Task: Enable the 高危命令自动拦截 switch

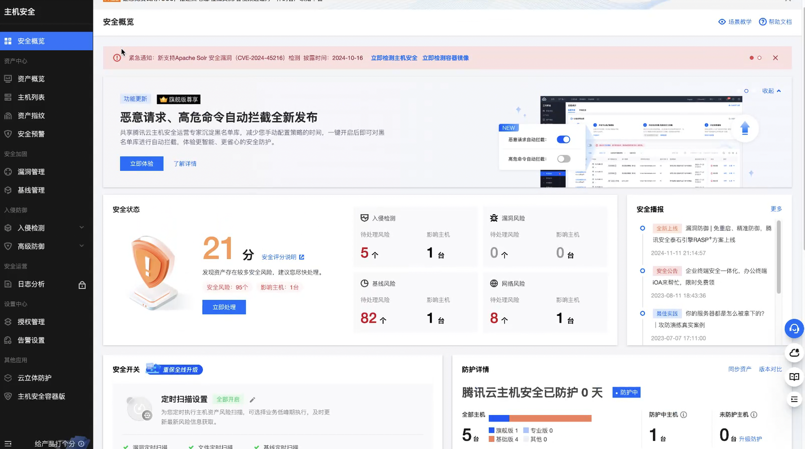Action: point(564,159)
